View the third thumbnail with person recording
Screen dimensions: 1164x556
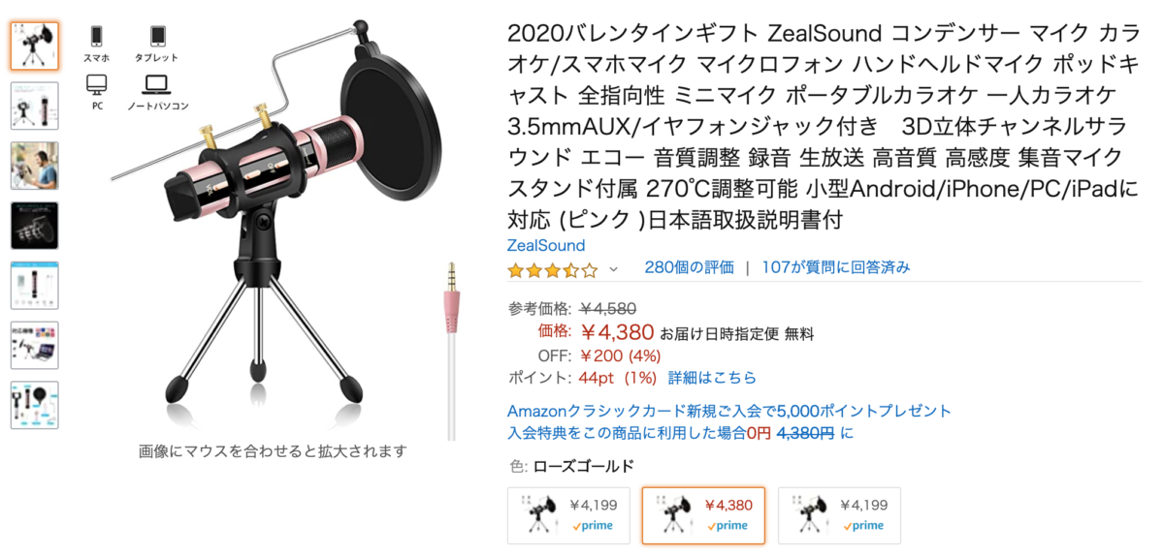point(35,166)
